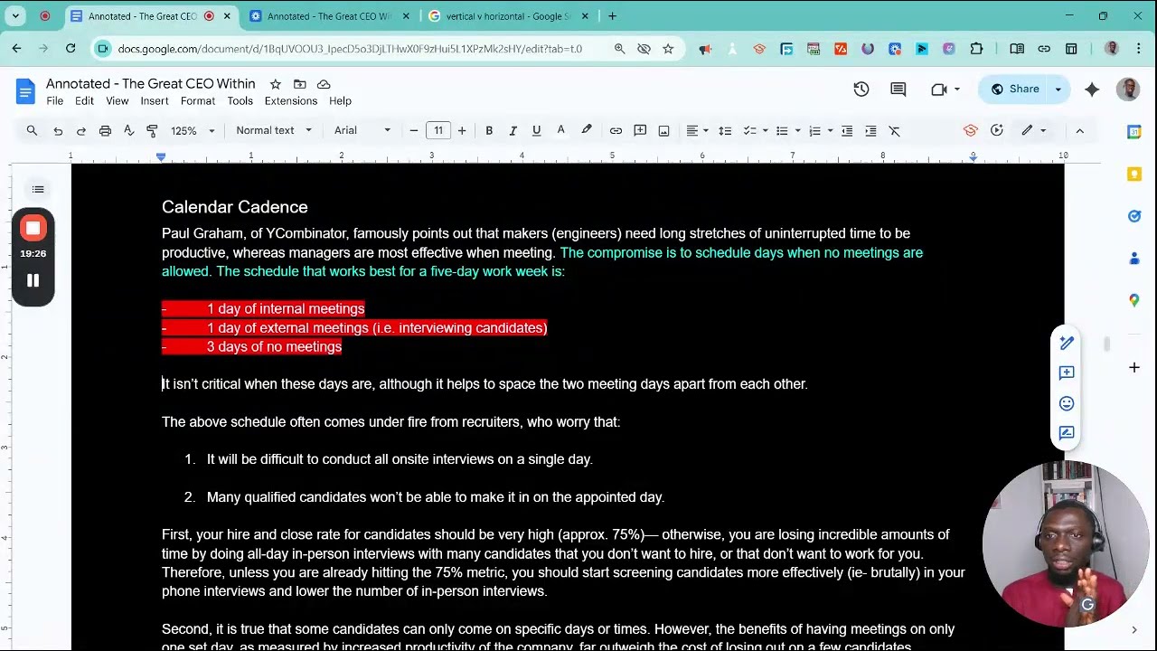Open the Extensions menu
Image resolution: width=1157 pixels, height=651 pixels.
pyautogui.click(x=291, y=101)
